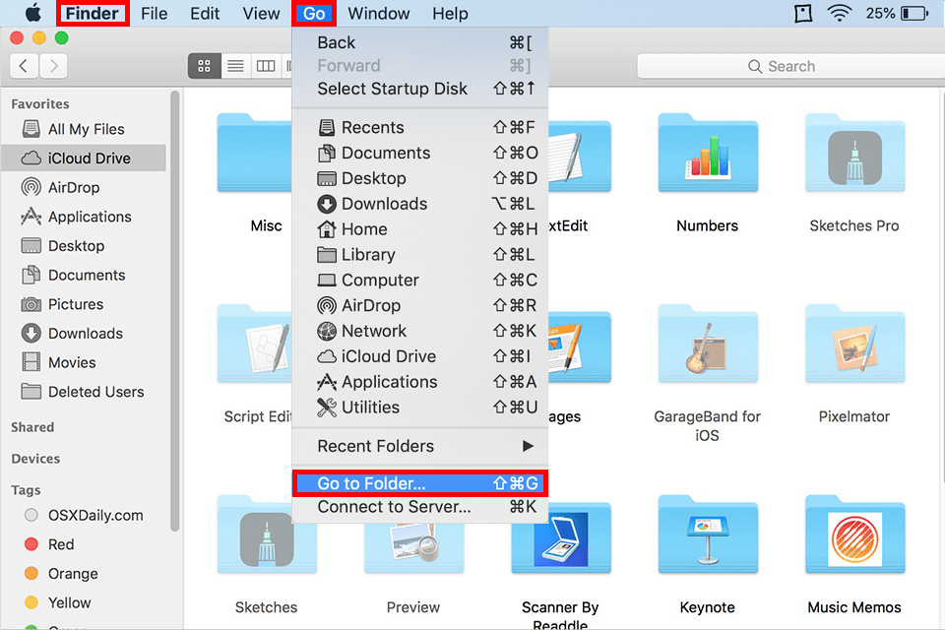This screenshot has height=630, width=945.
Task: Select the Red tag in sidebar
Action: 61,544
